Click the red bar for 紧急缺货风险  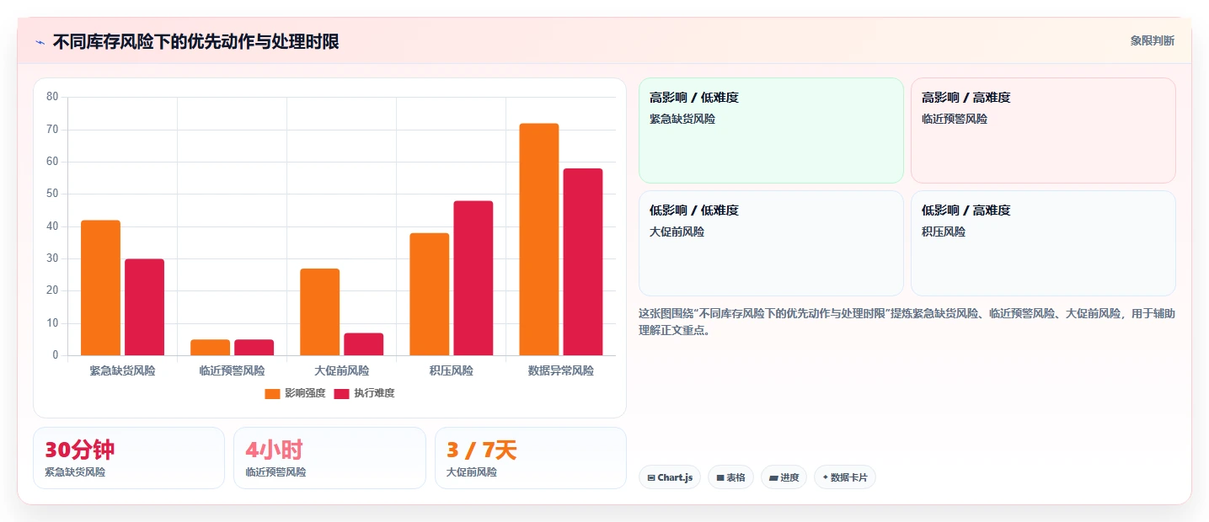[145, 307]
